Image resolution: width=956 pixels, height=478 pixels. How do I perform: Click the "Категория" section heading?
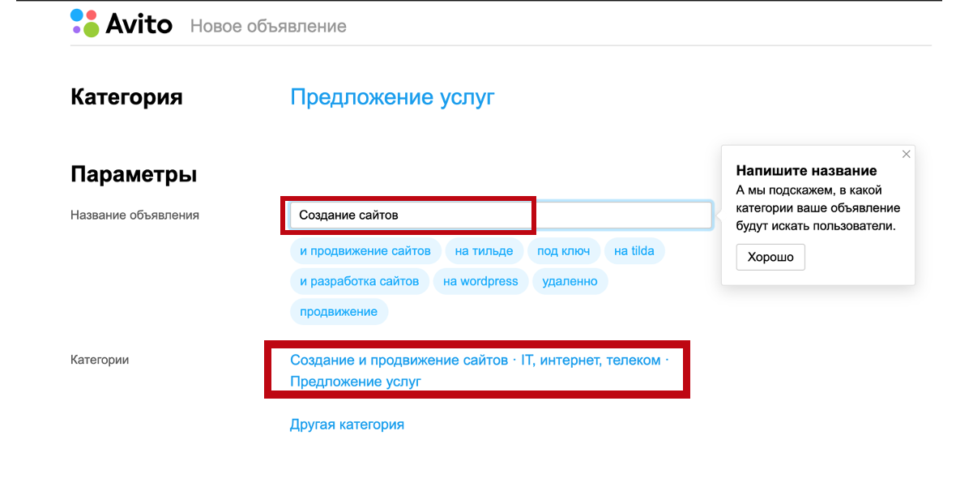pyautogui.click(x=126, y=97)
